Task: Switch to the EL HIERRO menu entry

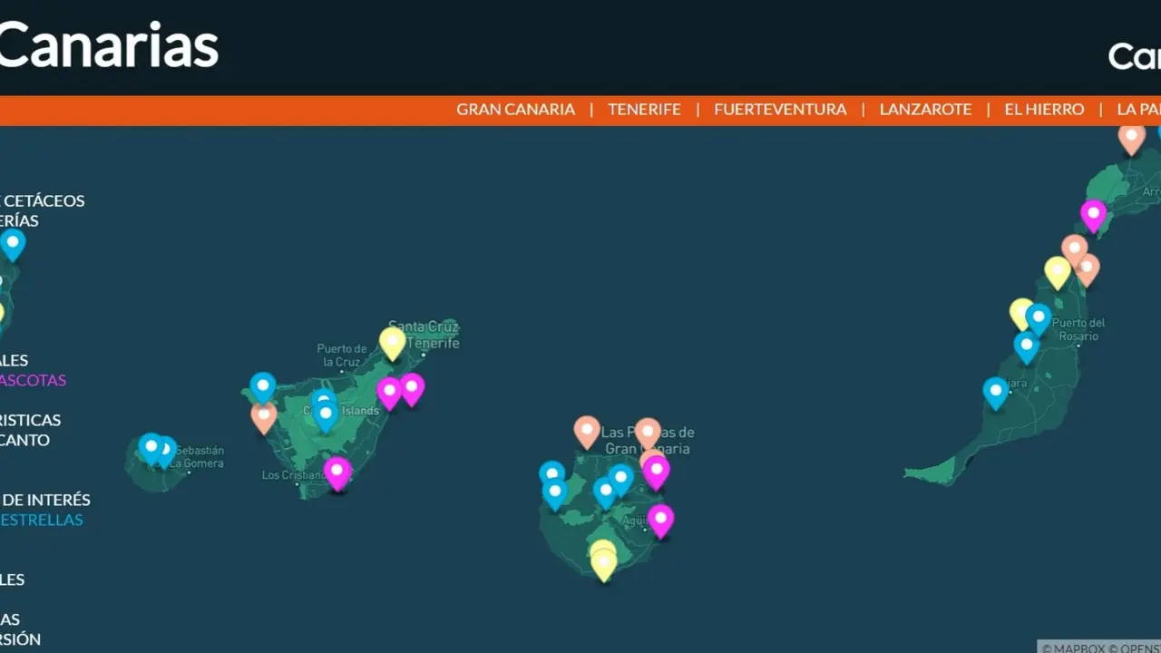Action: (1044, 110)
